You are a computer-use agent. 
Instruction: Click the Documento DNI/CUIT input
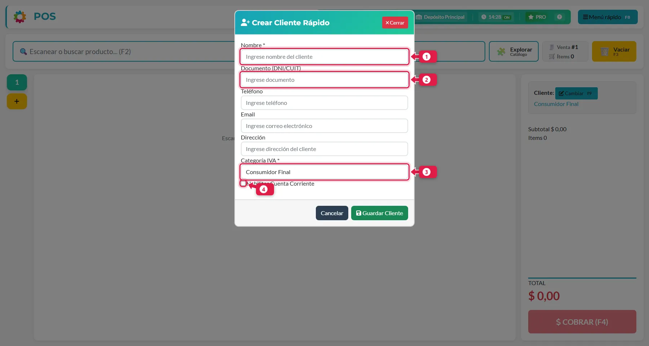pos(324,80)
